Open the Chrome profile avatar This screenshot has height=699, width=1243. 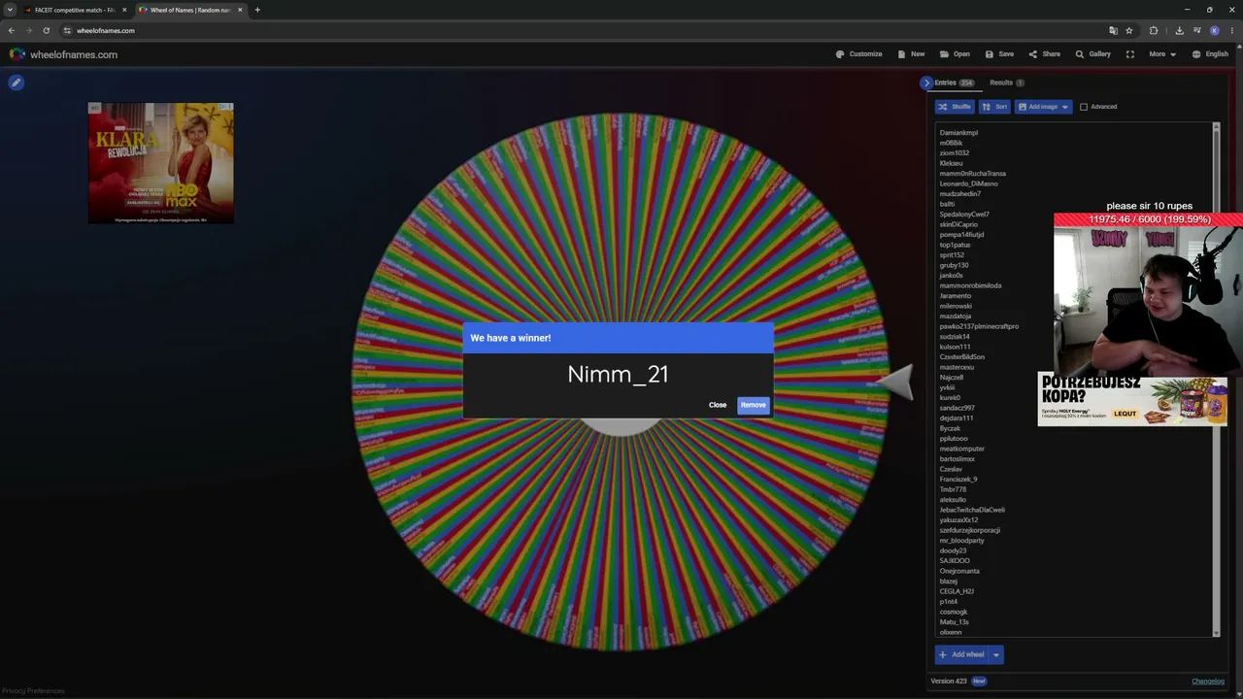[x=1215, y=30]
